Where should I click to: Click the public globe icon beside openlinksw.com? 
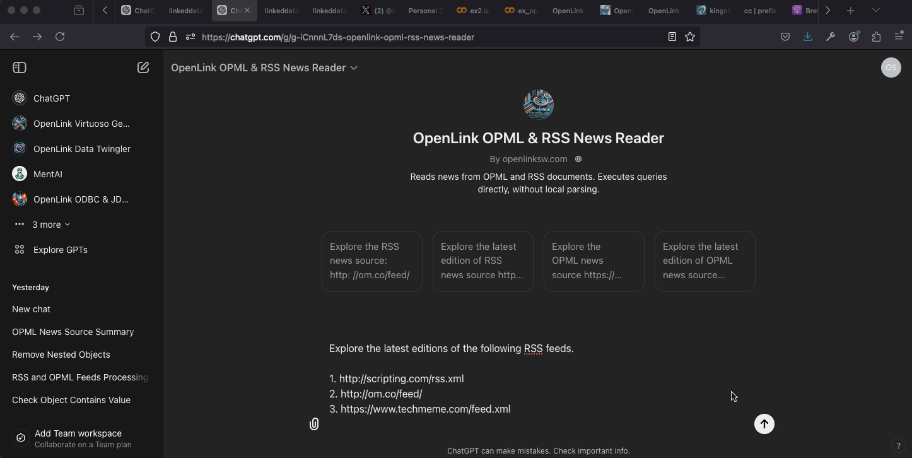[578, 159]
